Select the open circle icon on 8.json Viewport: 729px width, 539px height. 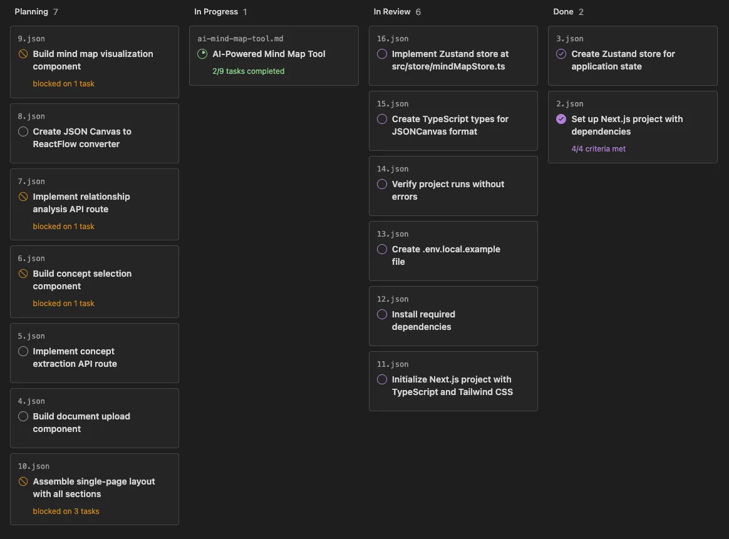23,131
